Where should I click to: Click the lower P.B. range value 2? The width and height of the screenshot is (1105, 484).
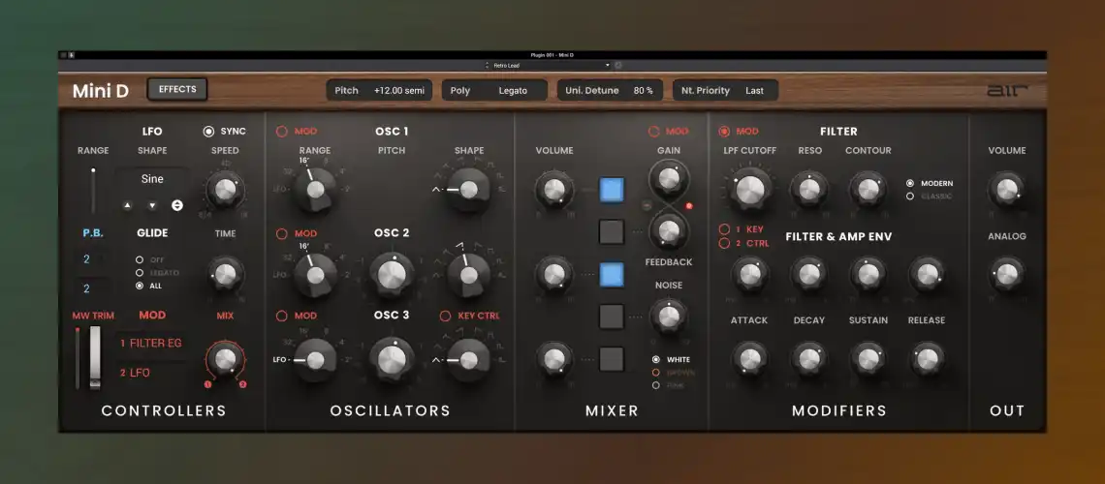[x=94, y=288]
